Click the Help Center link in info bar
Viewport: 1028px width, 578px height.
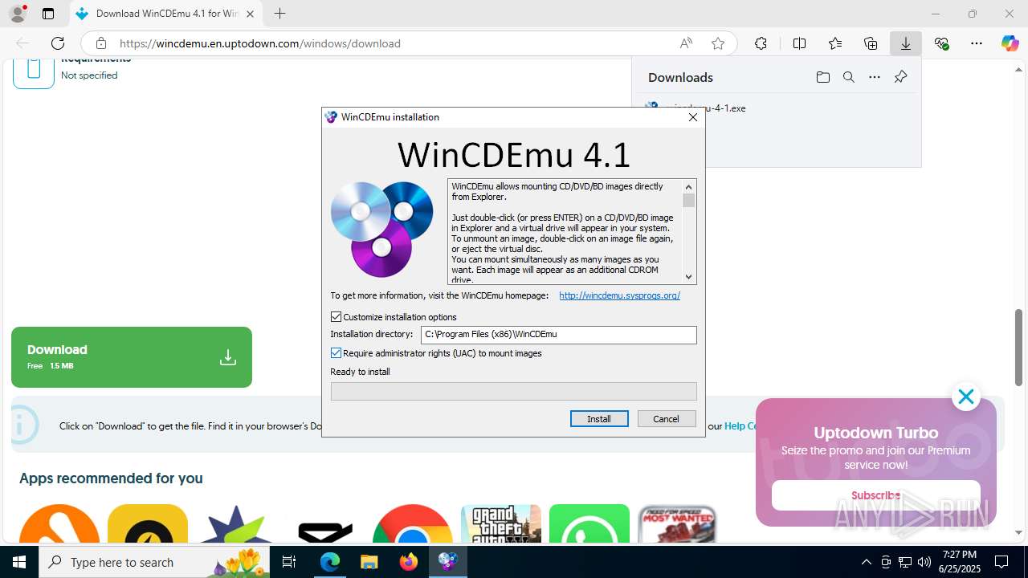click(x=740, y=426)
